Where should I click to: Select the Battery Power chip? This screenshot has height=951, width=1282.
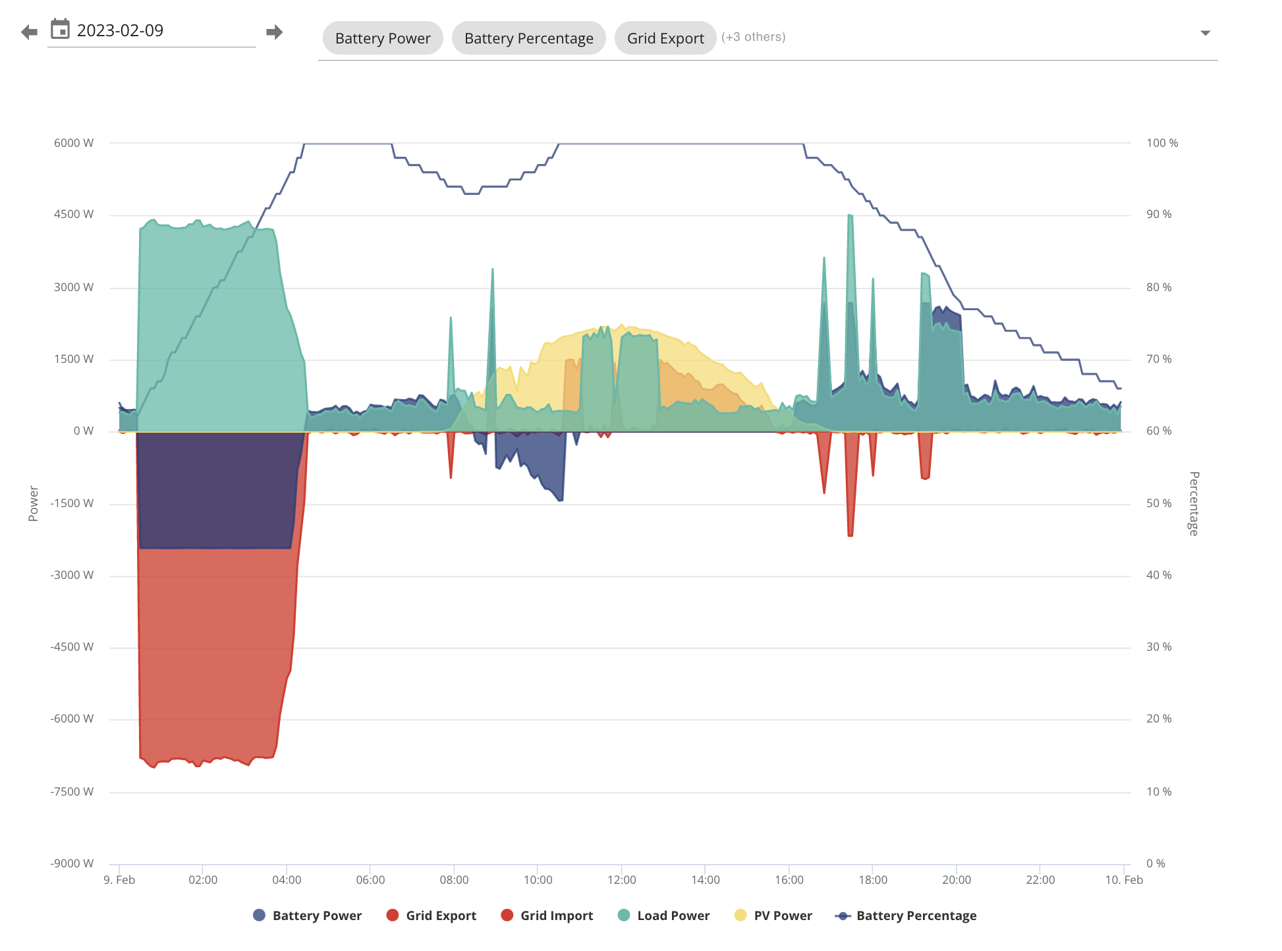point(383,38)
